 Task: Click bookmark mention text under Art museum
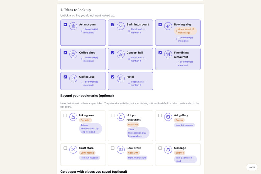[91, 31]
